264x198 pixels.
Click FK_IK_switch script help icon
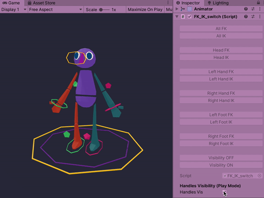246,17
